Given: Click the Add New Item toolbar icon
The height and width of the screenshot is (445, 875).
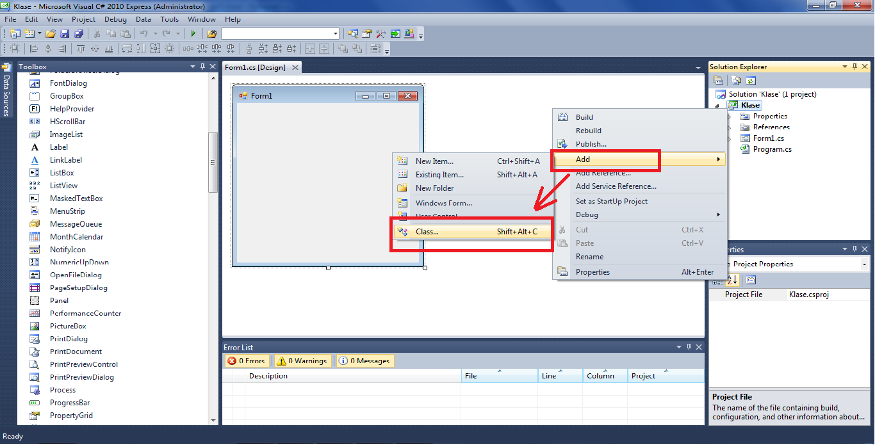Looking at the screenshot, I should (x=29, y=33).
